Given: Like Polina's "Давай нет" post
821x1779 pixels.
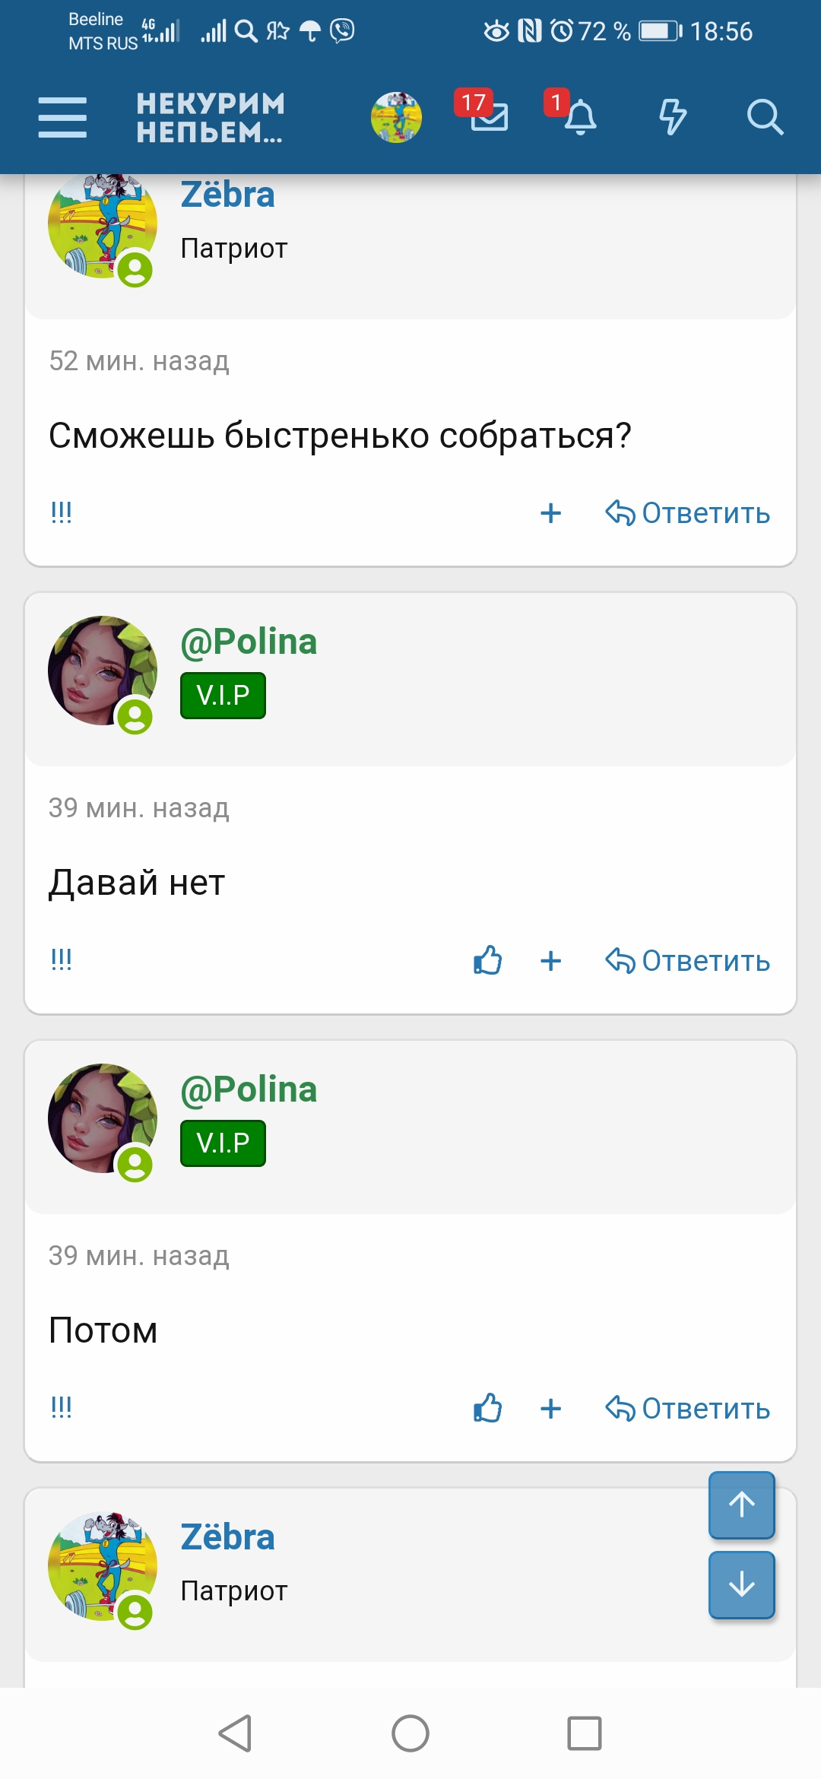Looking at the screenshot, I should (487, 960).
